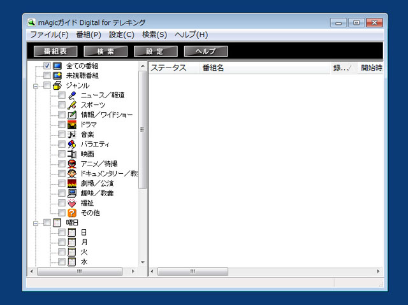Screen dimensions: 408x305
Task: Select the 福祉 tree label
Action: pyautogui.click(x=87, y=203)
